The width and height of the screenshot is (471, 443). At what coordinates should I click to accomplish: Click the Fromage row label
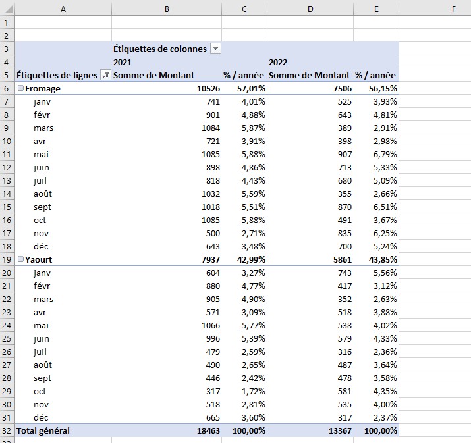[x=43, y=89]
